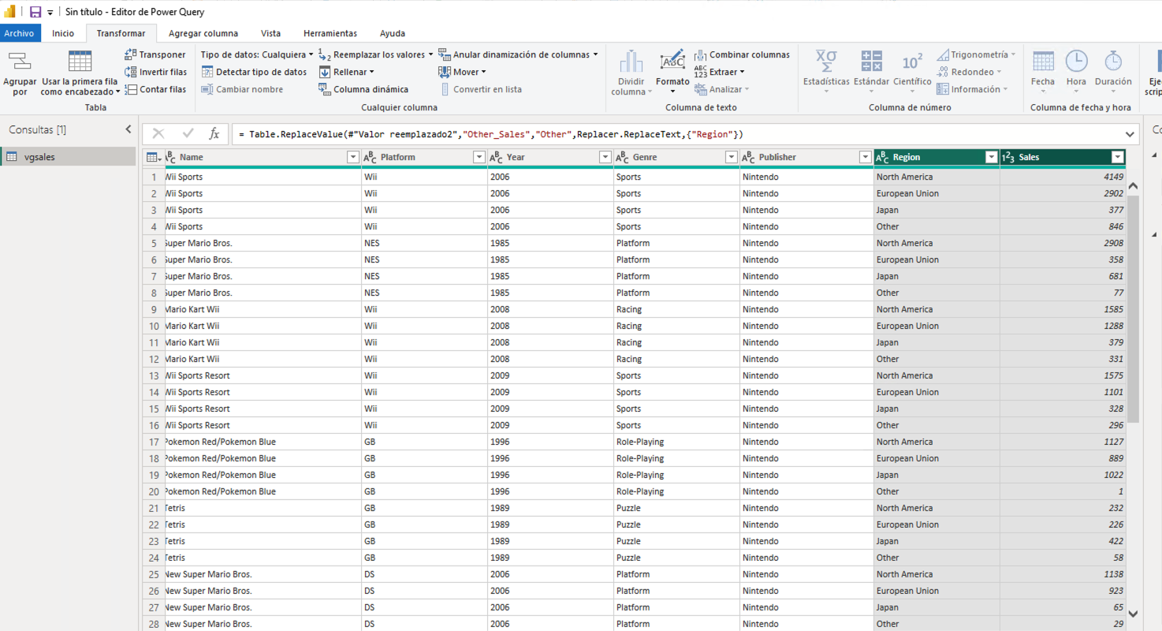Open the Platform column filter dropdown

tap(479, 157)
